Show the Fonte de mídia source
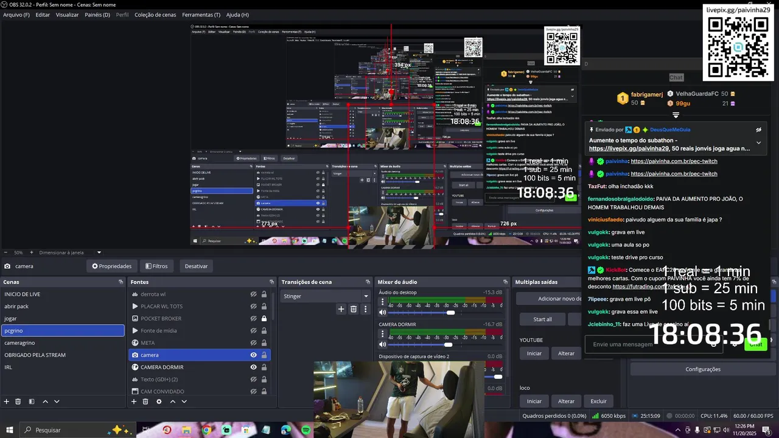779x438 pixels. [253, 330]
